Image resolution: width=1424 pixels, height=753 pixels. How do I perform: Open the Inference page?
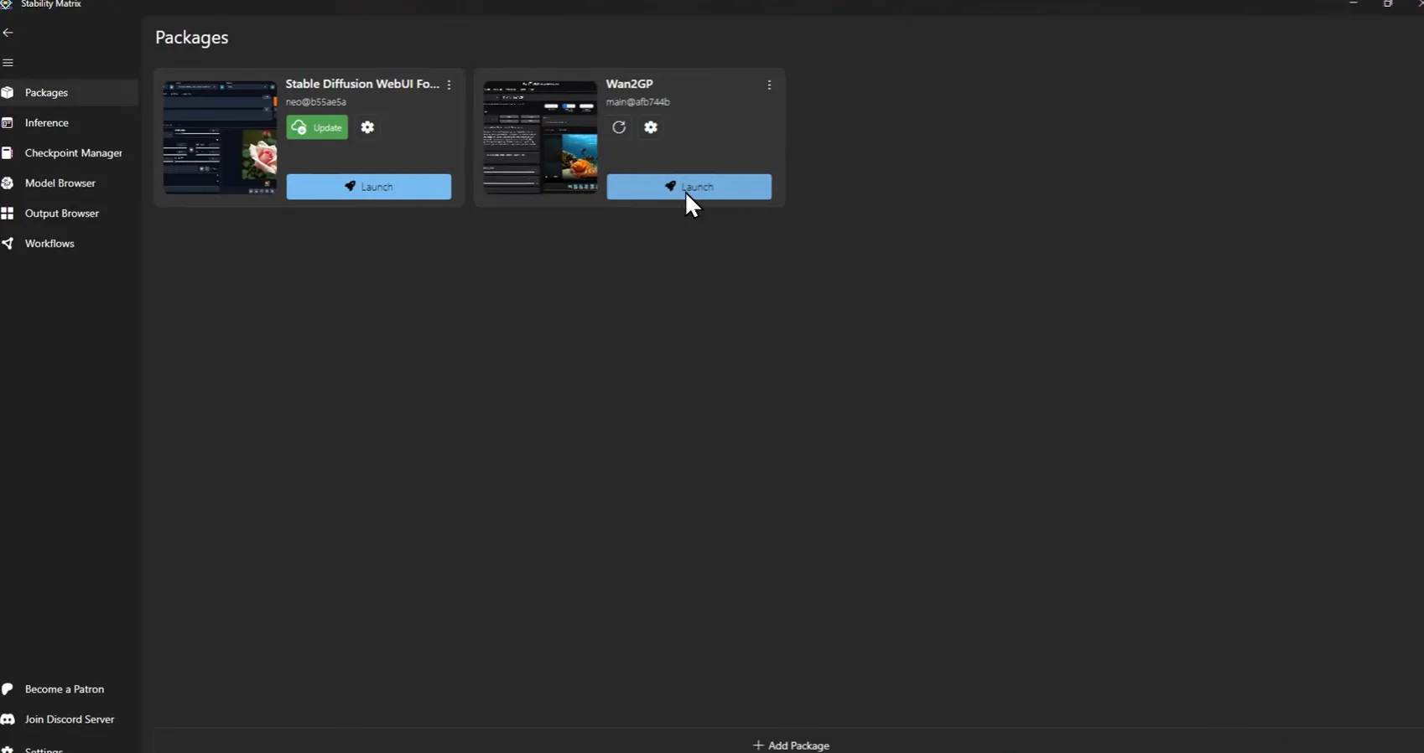(x=69, y=123)
